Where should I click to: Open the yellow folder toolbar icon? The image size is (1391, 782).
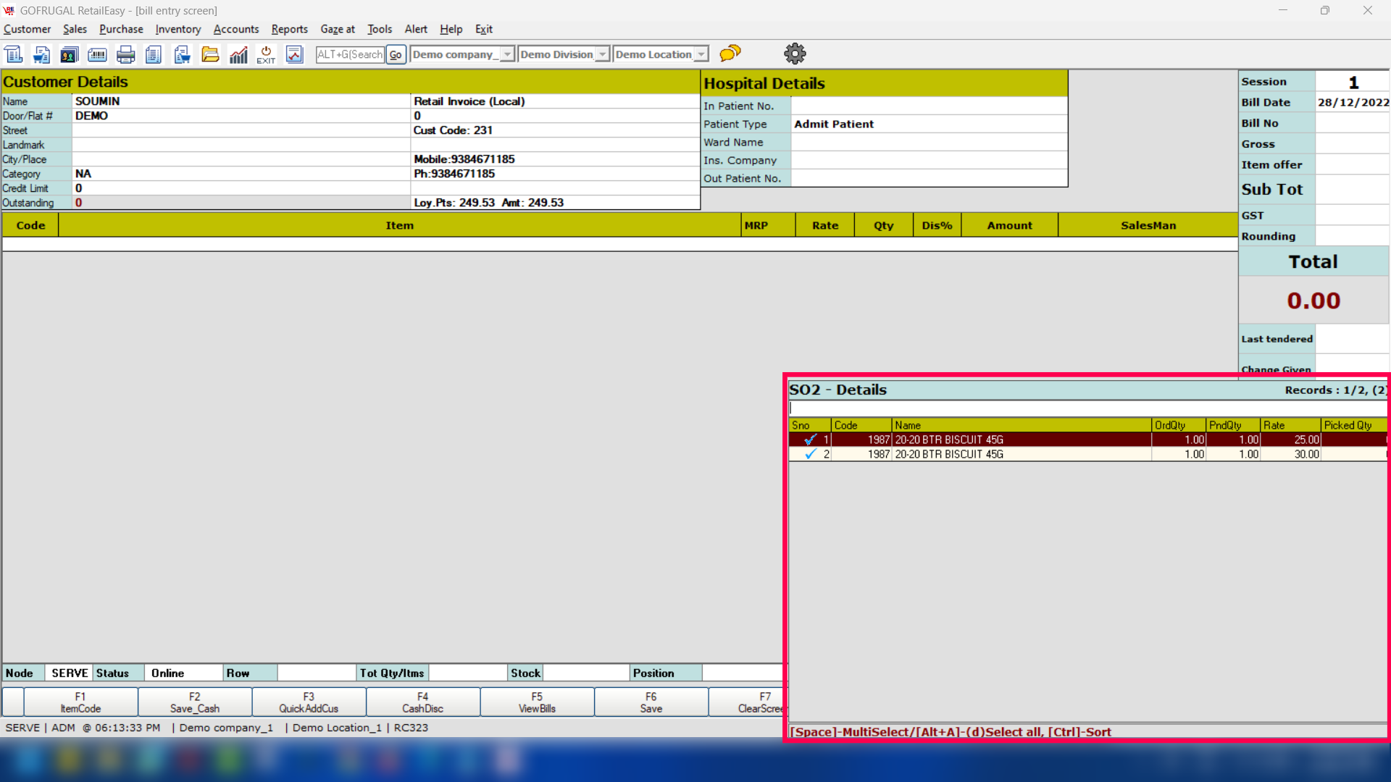click(210, 54)
